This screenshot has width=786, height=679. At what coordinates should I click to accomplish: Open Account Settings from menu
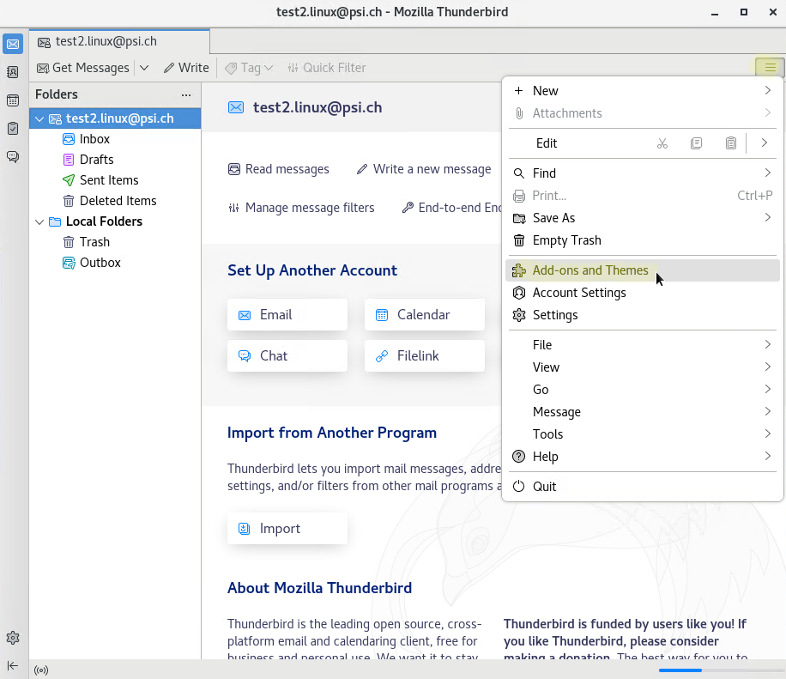[643, 293]
